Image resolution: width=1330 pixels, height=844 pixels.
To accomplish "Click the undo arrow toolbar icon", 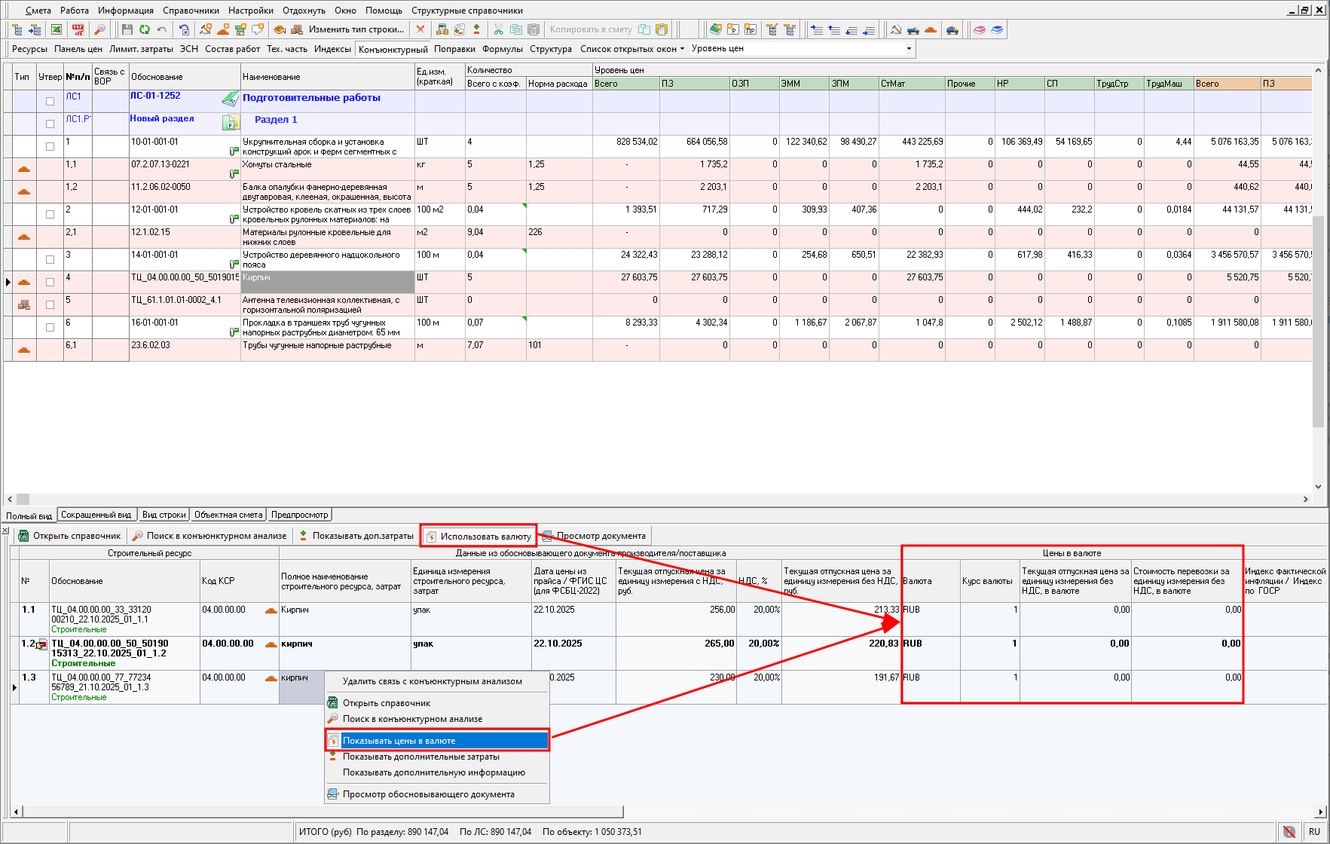I will [x=162, y=29].
